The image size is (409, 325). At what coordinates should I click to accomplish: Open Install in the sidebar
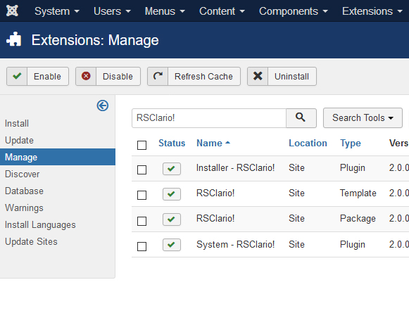coord(17,123)
